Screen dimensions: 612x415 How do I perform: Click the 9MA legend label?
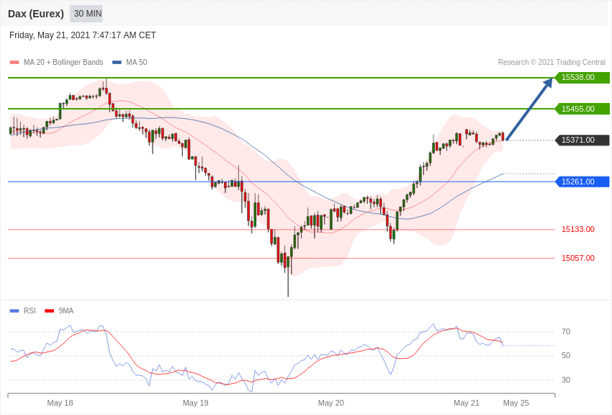tap(66, 311)
